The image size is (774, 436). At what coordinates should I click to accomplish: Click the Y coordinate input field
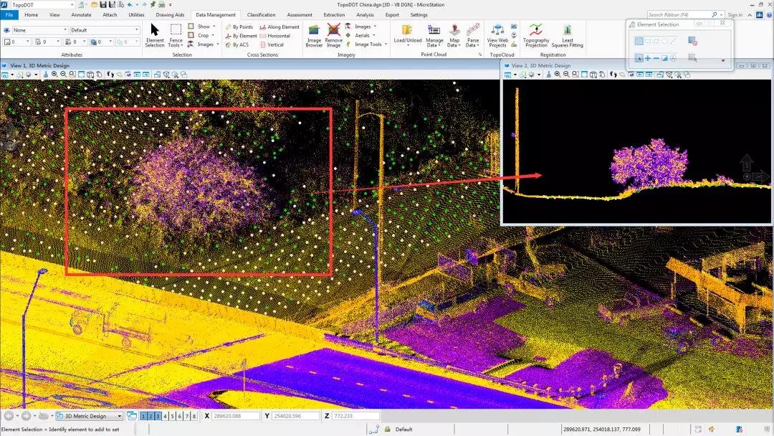296,416
